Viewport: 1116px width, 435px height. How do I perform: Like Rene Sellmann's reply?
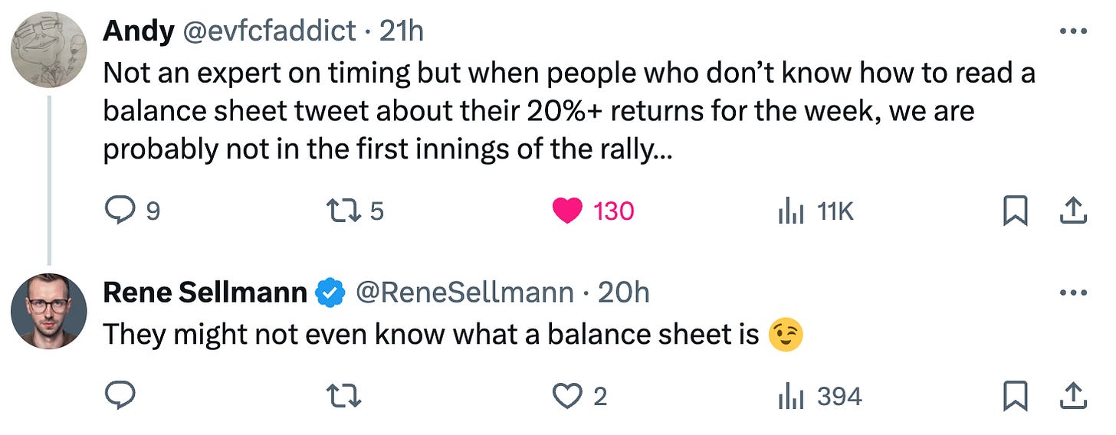[568, 396]
